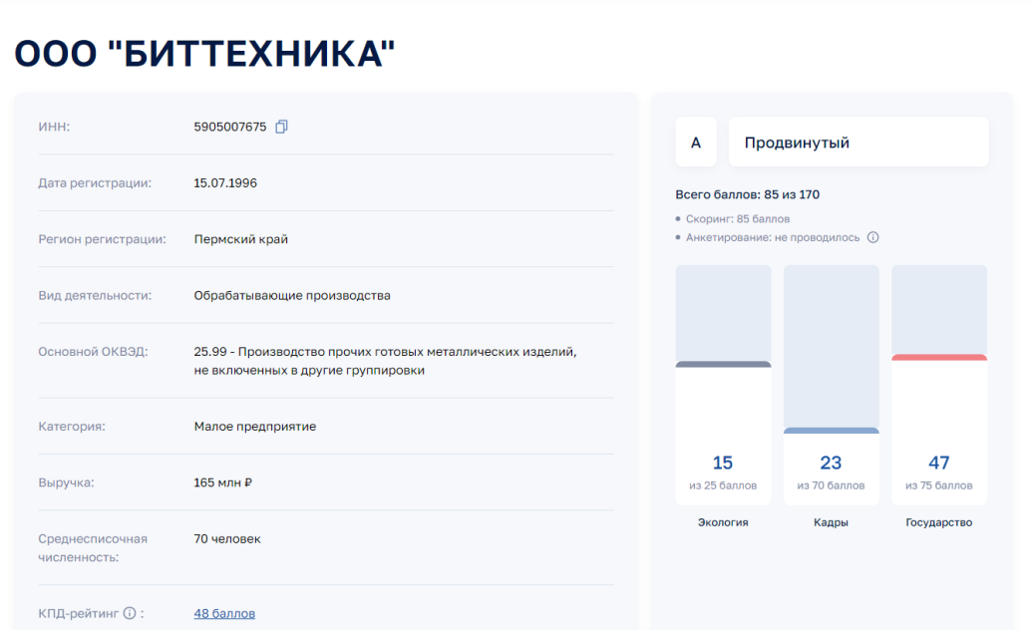The height and width of the screenshot is (630, 1032).
Task: Click Всего баллов: 85 из 170
Action: pyautogui.click(x=747, y=194)
